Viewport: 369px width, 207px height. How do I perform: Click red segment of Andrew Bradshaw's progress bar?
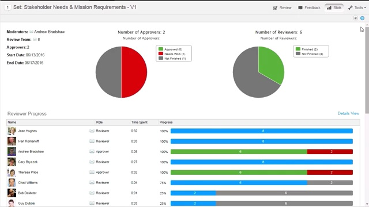330,152
